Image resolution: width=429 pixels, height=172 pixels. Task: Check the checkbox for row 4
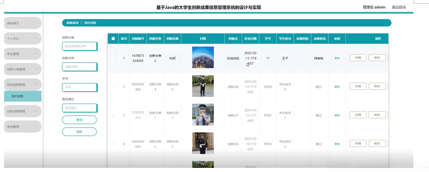113,144
